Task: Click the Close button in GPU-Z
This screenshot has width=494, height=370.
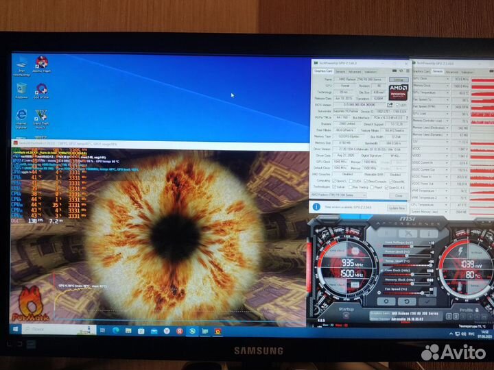Action: [x=399, y=196]
